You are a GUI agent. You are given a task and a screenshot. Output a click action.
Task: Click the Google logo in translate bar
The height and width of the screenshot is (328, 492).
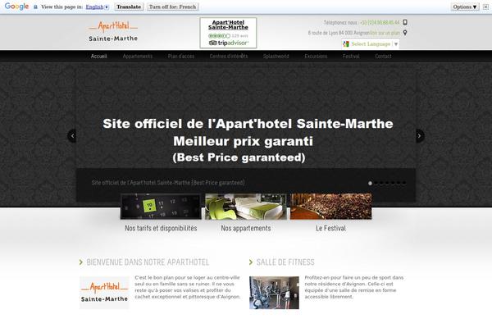click(x=16, y=7)
